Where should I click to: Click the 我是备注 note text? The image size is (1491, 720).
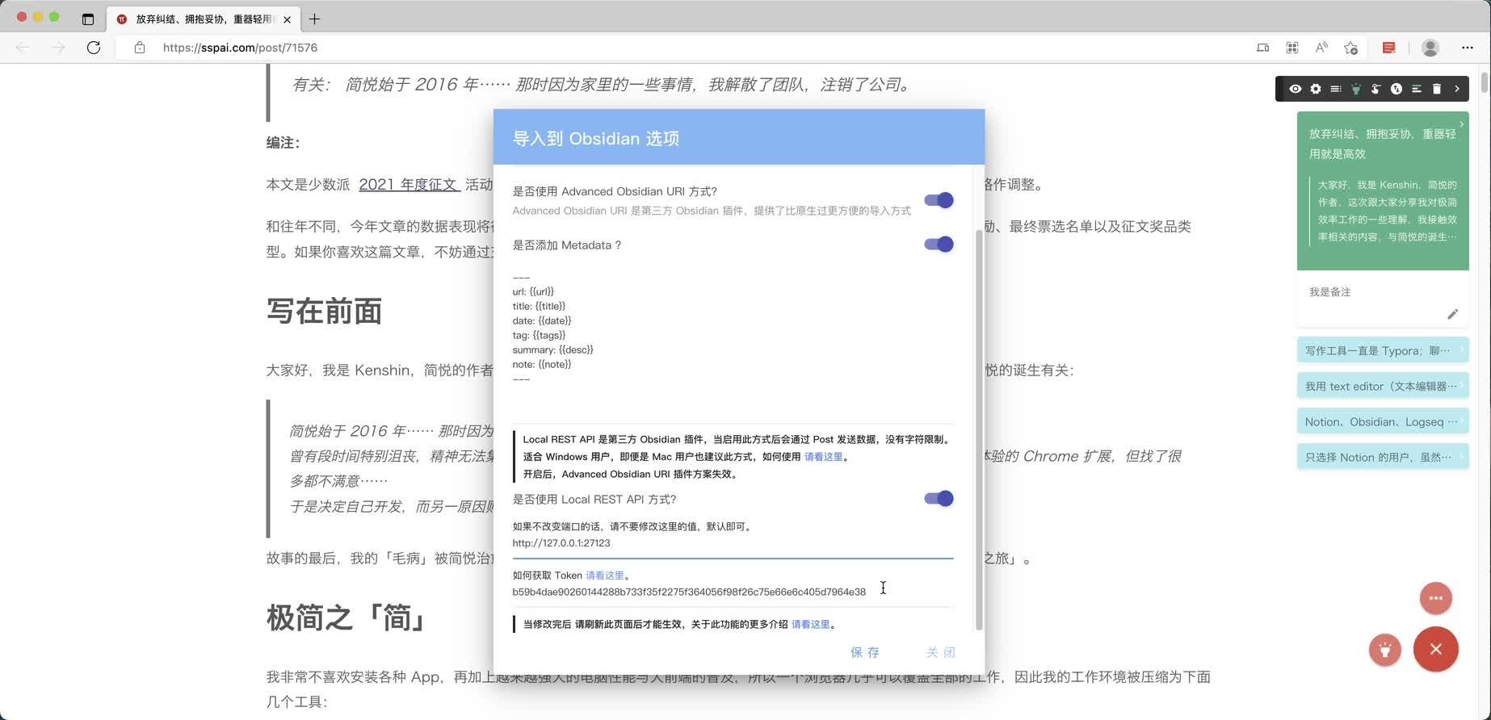point(1329,292)
